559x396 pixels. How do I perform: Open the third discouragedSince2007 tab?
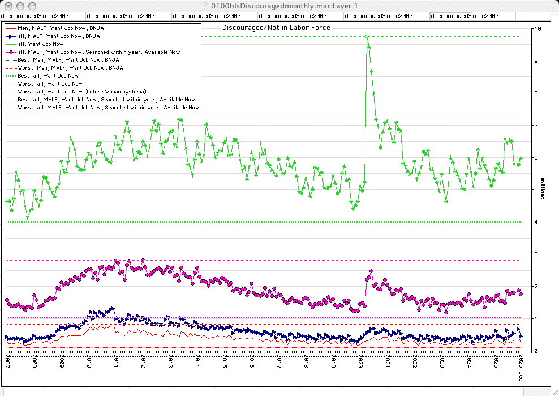coord(207,16)
